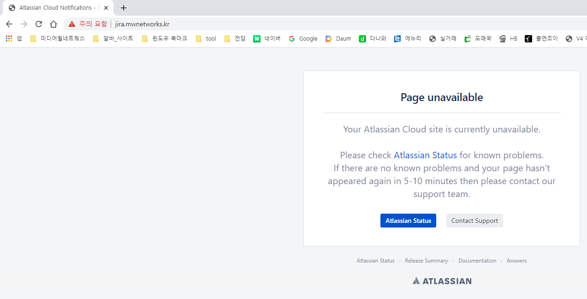Open the browser home page
Image resolution: width=587 pixels, height=299 pixels.
click(53, 24)
